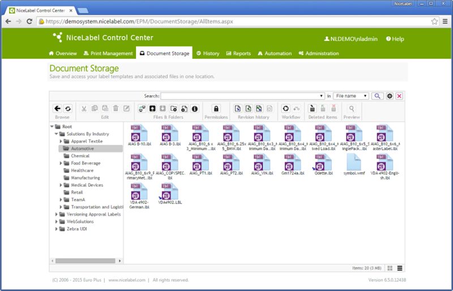Viewport: 453px width, 291px height.
Task: Click the browser Reload button
Action: coord(29,22)
